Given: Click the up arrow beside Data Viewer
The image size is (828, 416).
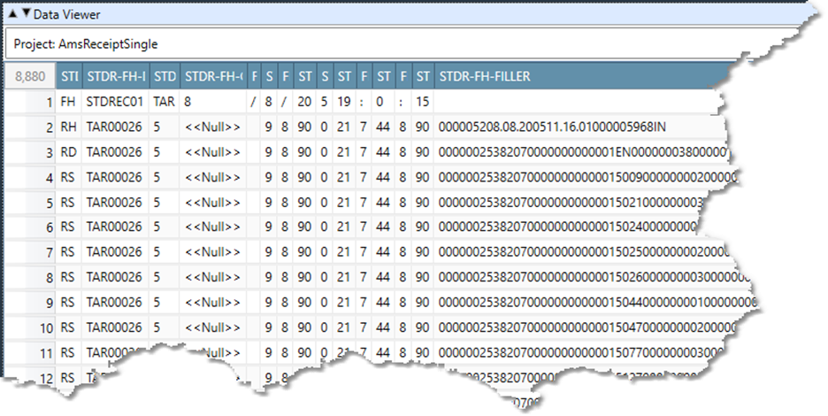Looking at the screenshot, I should (11, 14).
